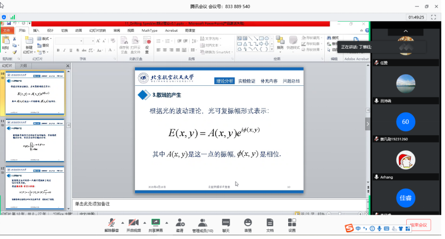Viewport: 445px width, 239px height.
Task: Switch to the MathType ribbon tab
Action: pos(149,31)
